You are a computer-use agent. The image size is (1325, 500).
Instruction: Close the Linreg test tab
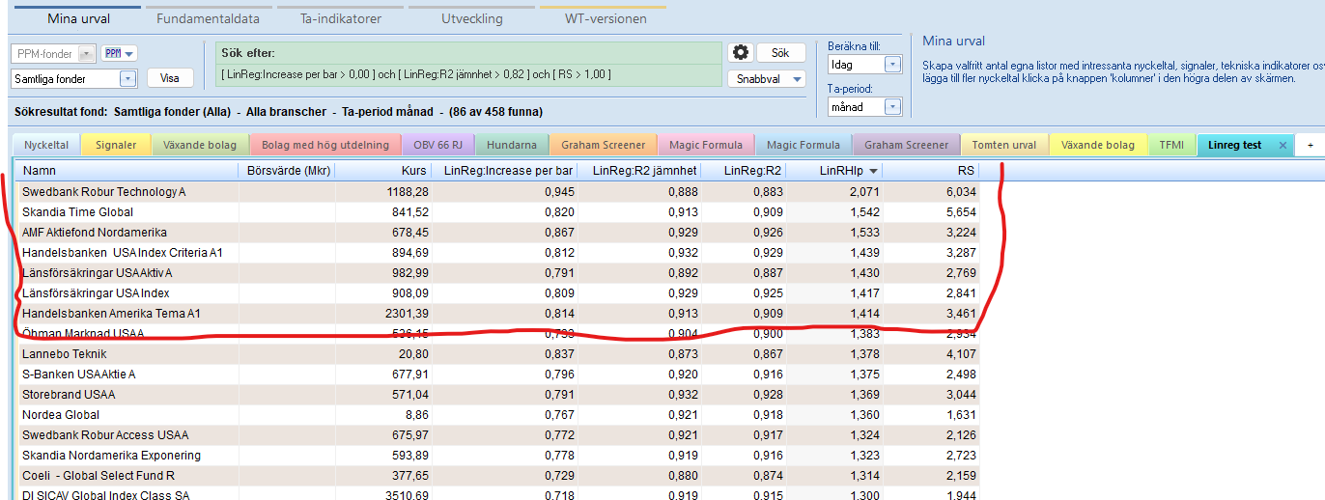(x=1283, y=145)
